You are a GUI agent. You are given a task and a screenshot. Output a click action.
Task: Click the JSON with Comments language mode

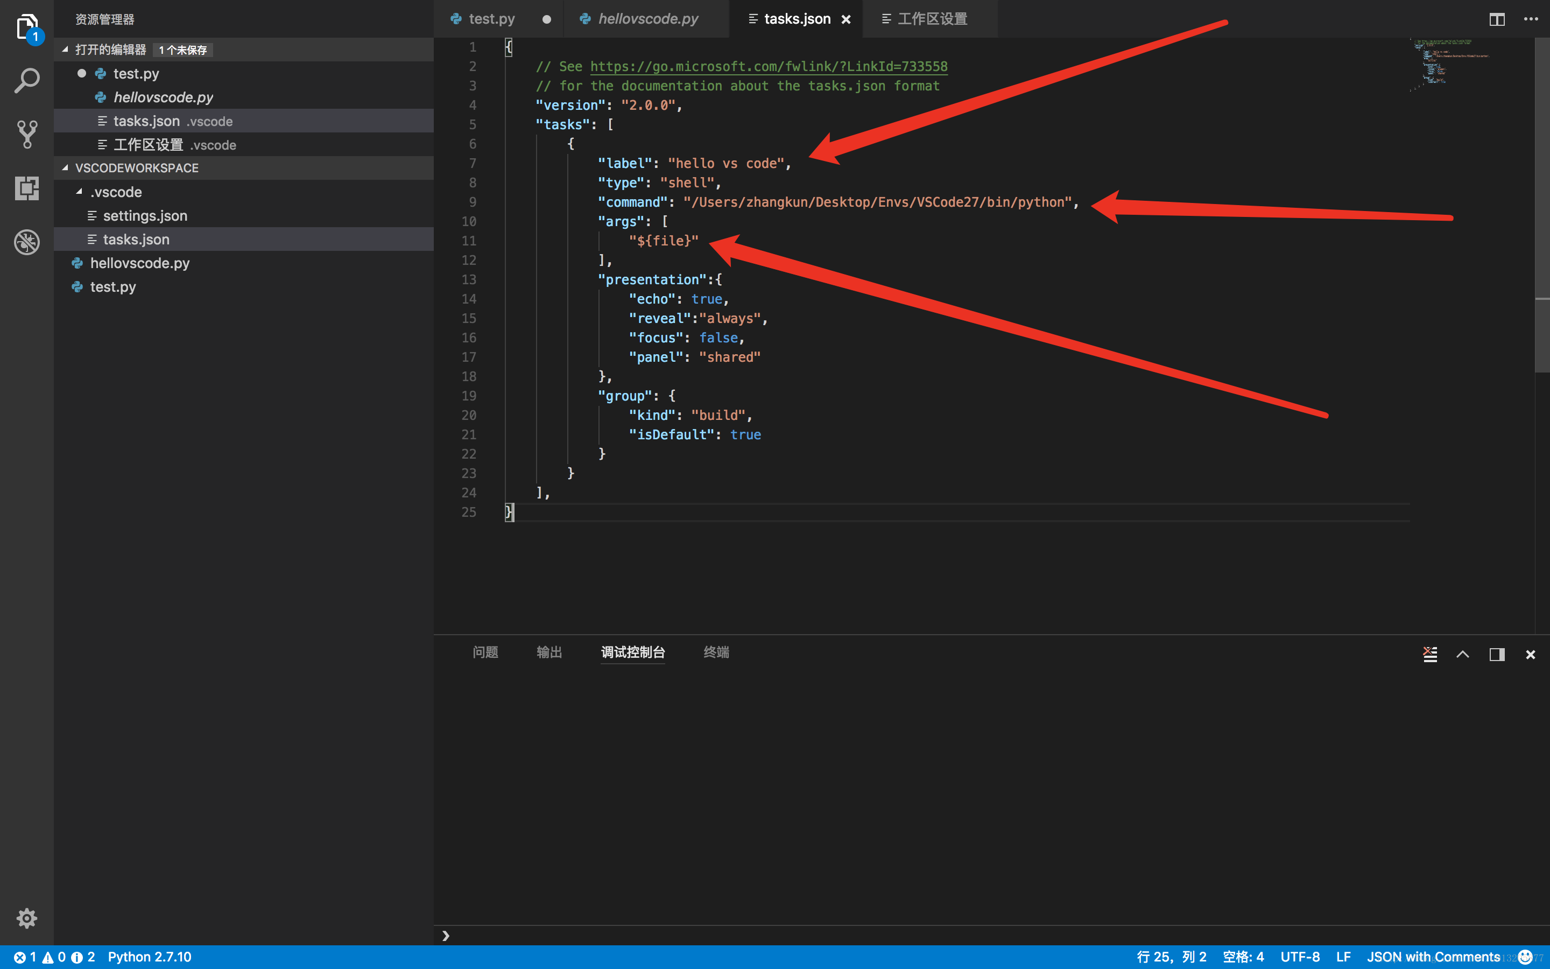tap(1433, 957)
